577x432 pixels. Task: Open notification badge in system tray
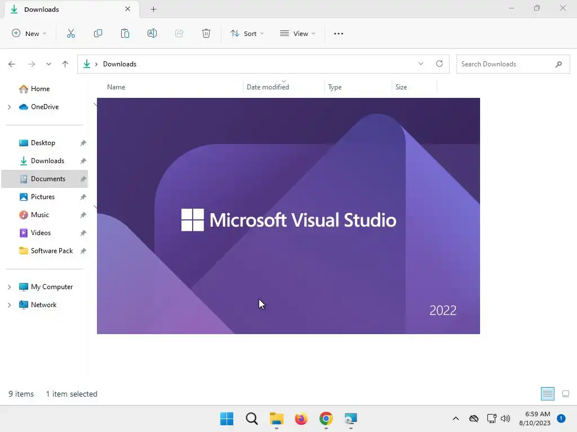point(561,418)
